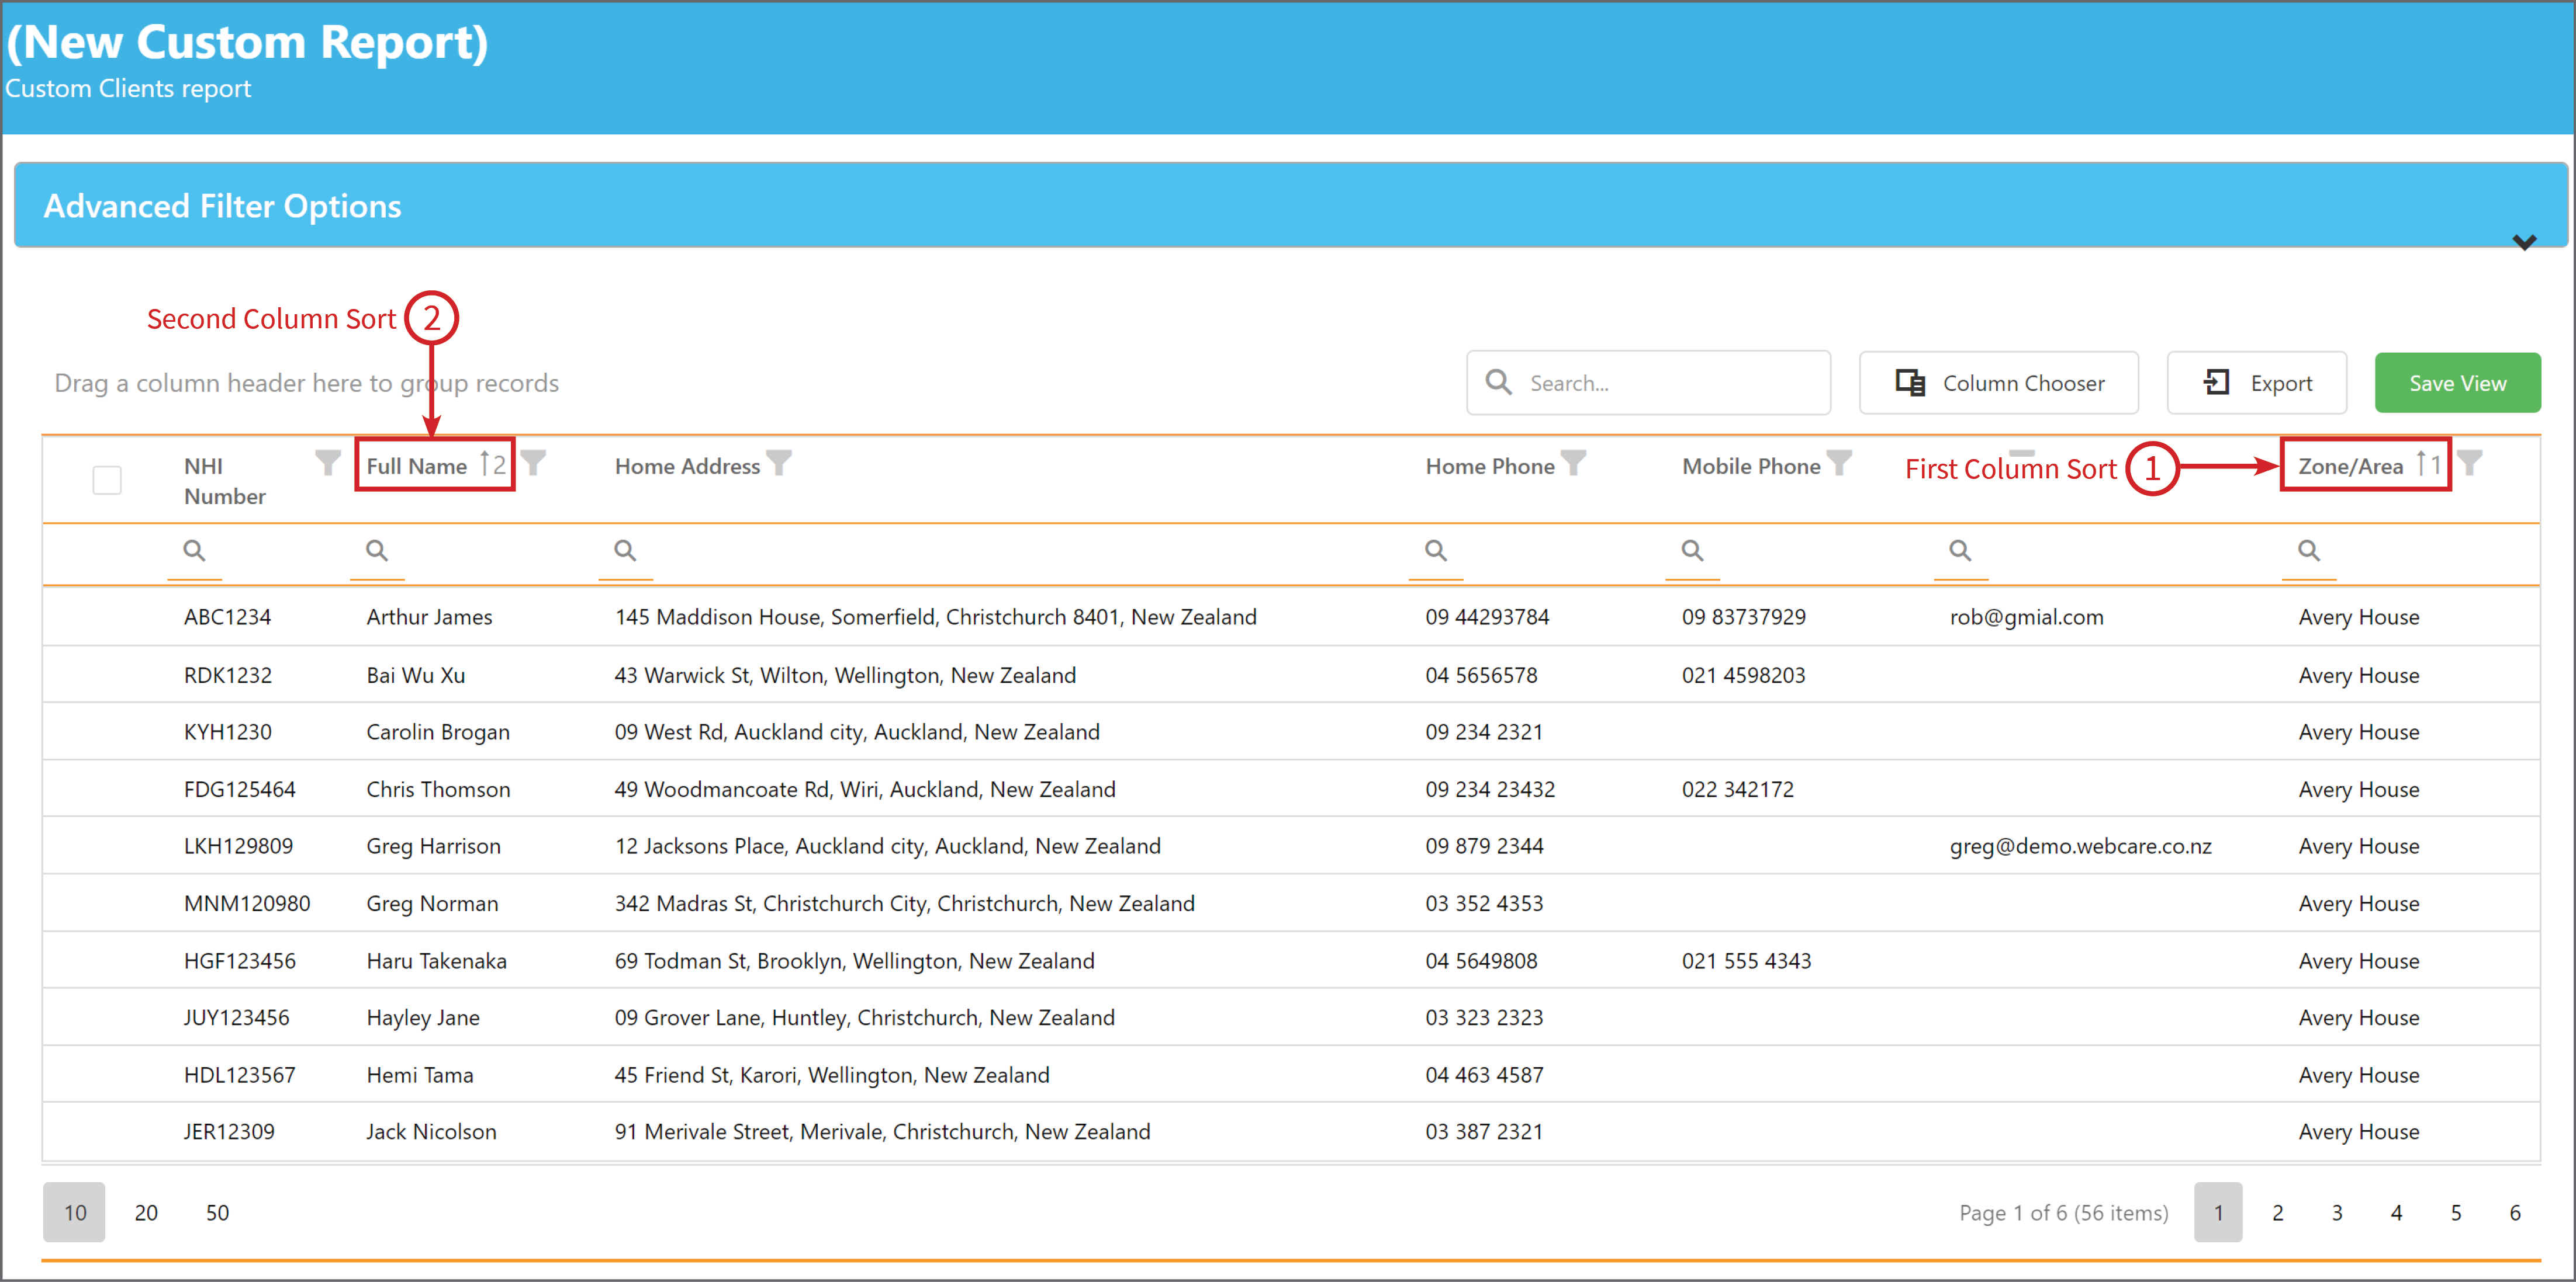Go to page 2 of results
The width and height of the screenshot is (2576, 1282).
2278,1212
